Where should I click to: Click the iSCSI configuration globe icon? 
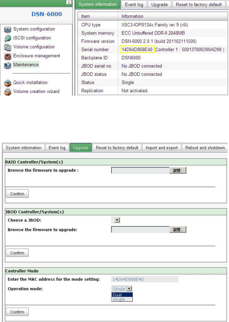coord(8,38)
